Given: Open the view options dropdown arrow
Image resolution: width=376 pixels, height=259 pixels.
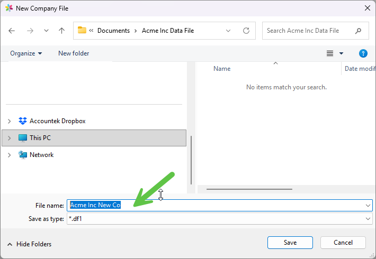Looking at the screenshot, I should click(x=341, y=53).
